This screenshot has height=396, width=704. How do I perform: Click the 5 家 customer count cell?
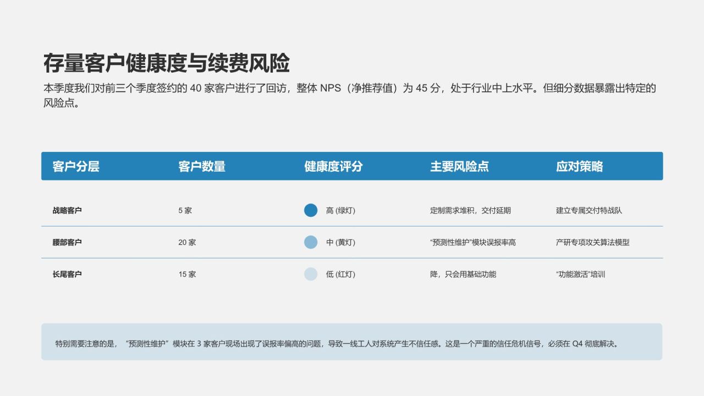coord(185,210)
